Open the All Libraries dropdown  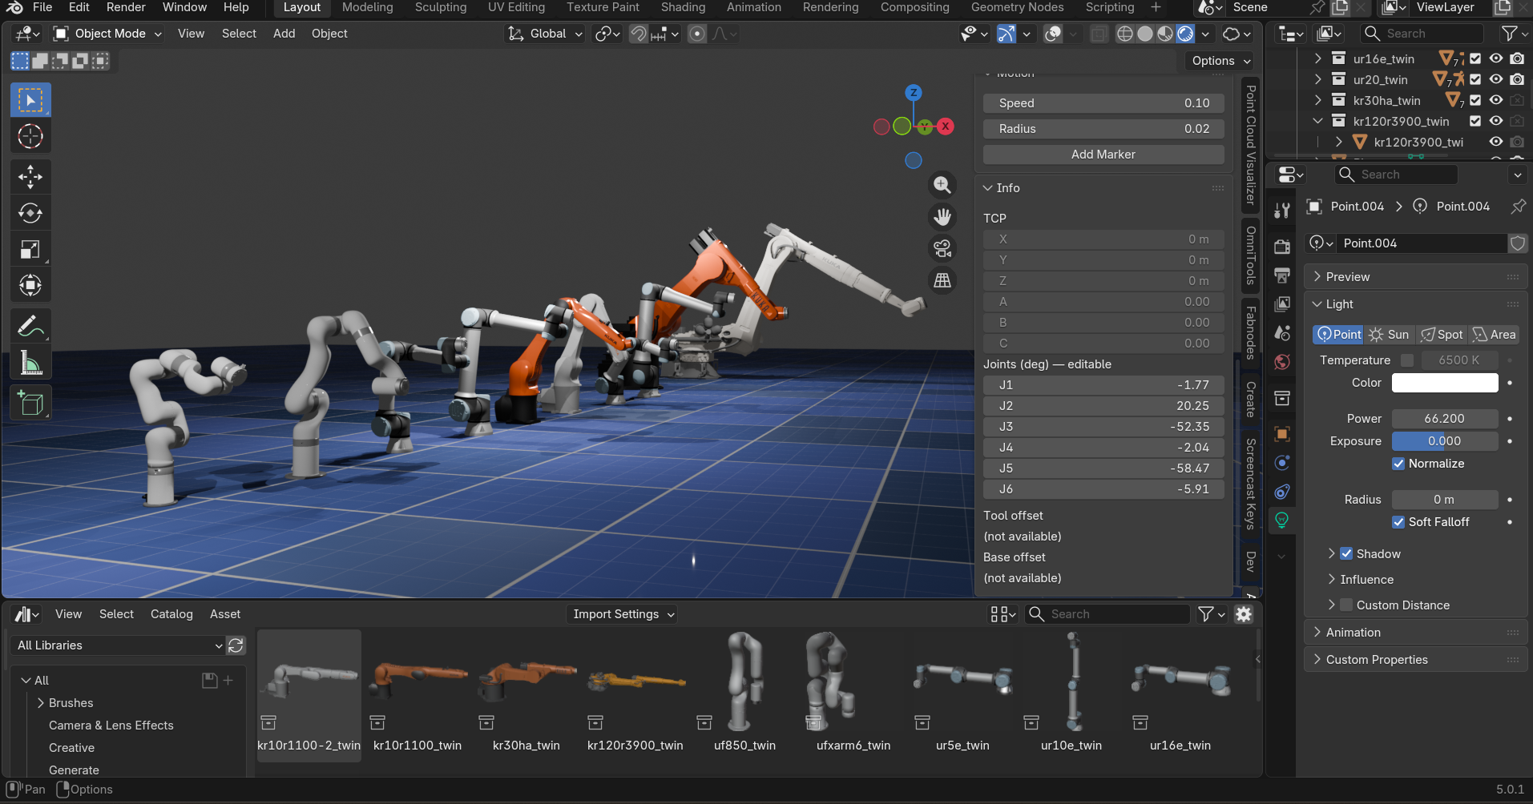coord(118,645)
